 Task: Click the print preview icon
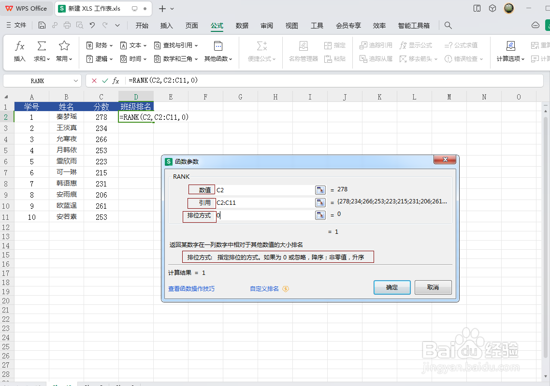coord(80,25)
